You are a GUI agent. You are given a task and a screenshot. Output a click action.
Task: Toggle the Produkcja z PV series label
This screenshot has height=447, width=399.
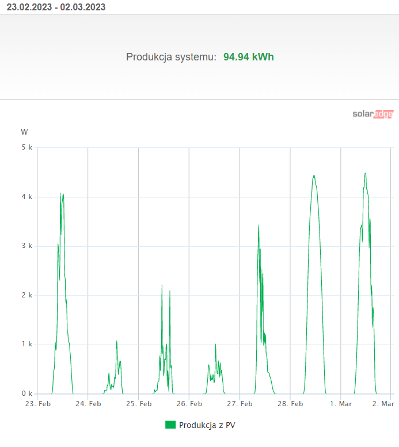207,425
